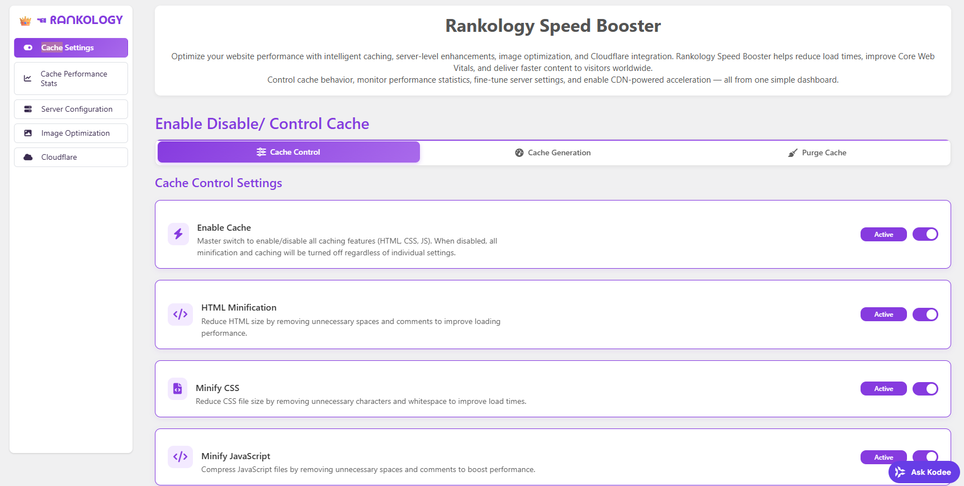Click the Minify JavaScript code icon
Screen dimensions: 964x486
tap(180, 457)
